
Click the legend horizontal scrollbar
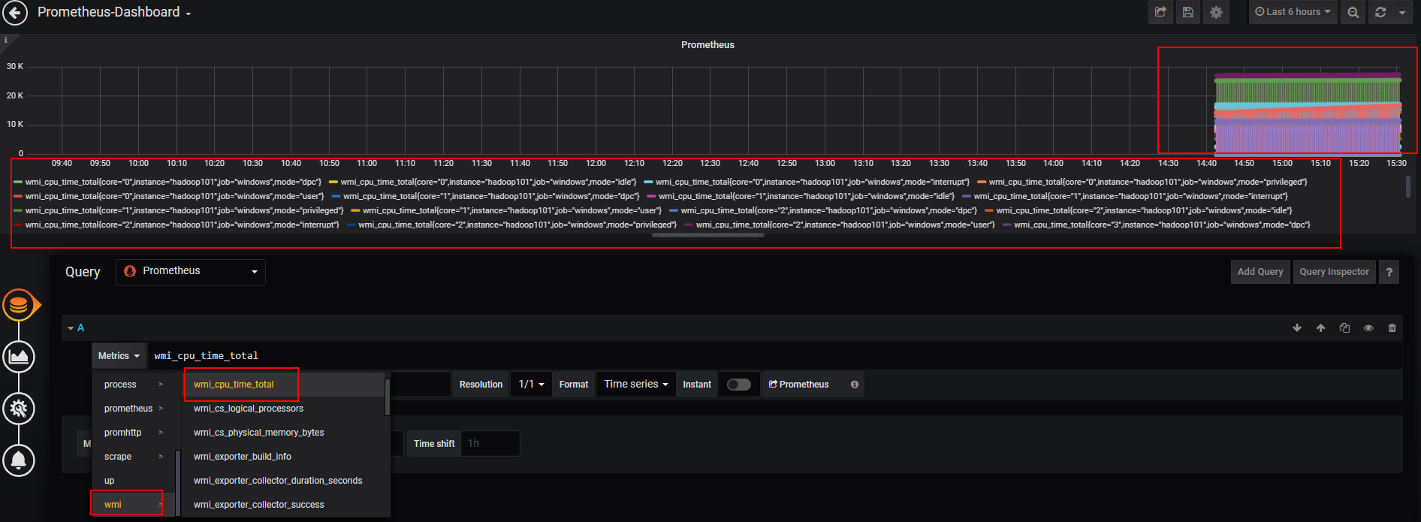708,235
